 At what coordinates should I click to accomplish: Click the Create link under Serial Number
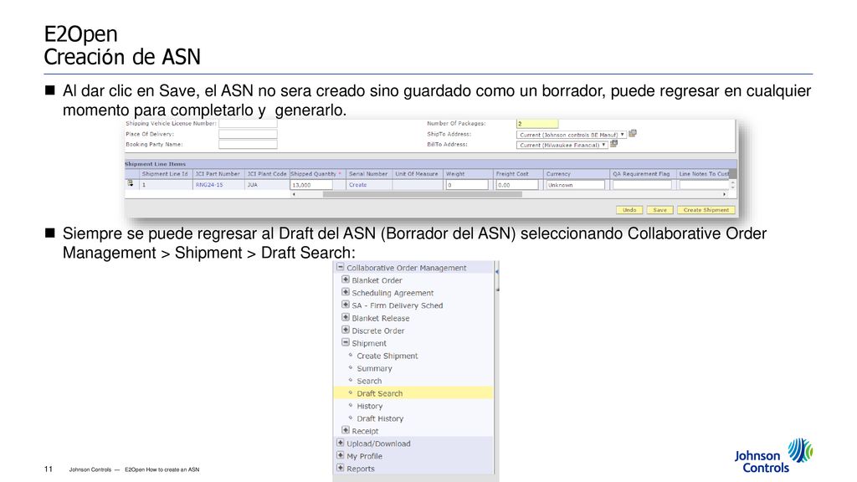(357, 185)
